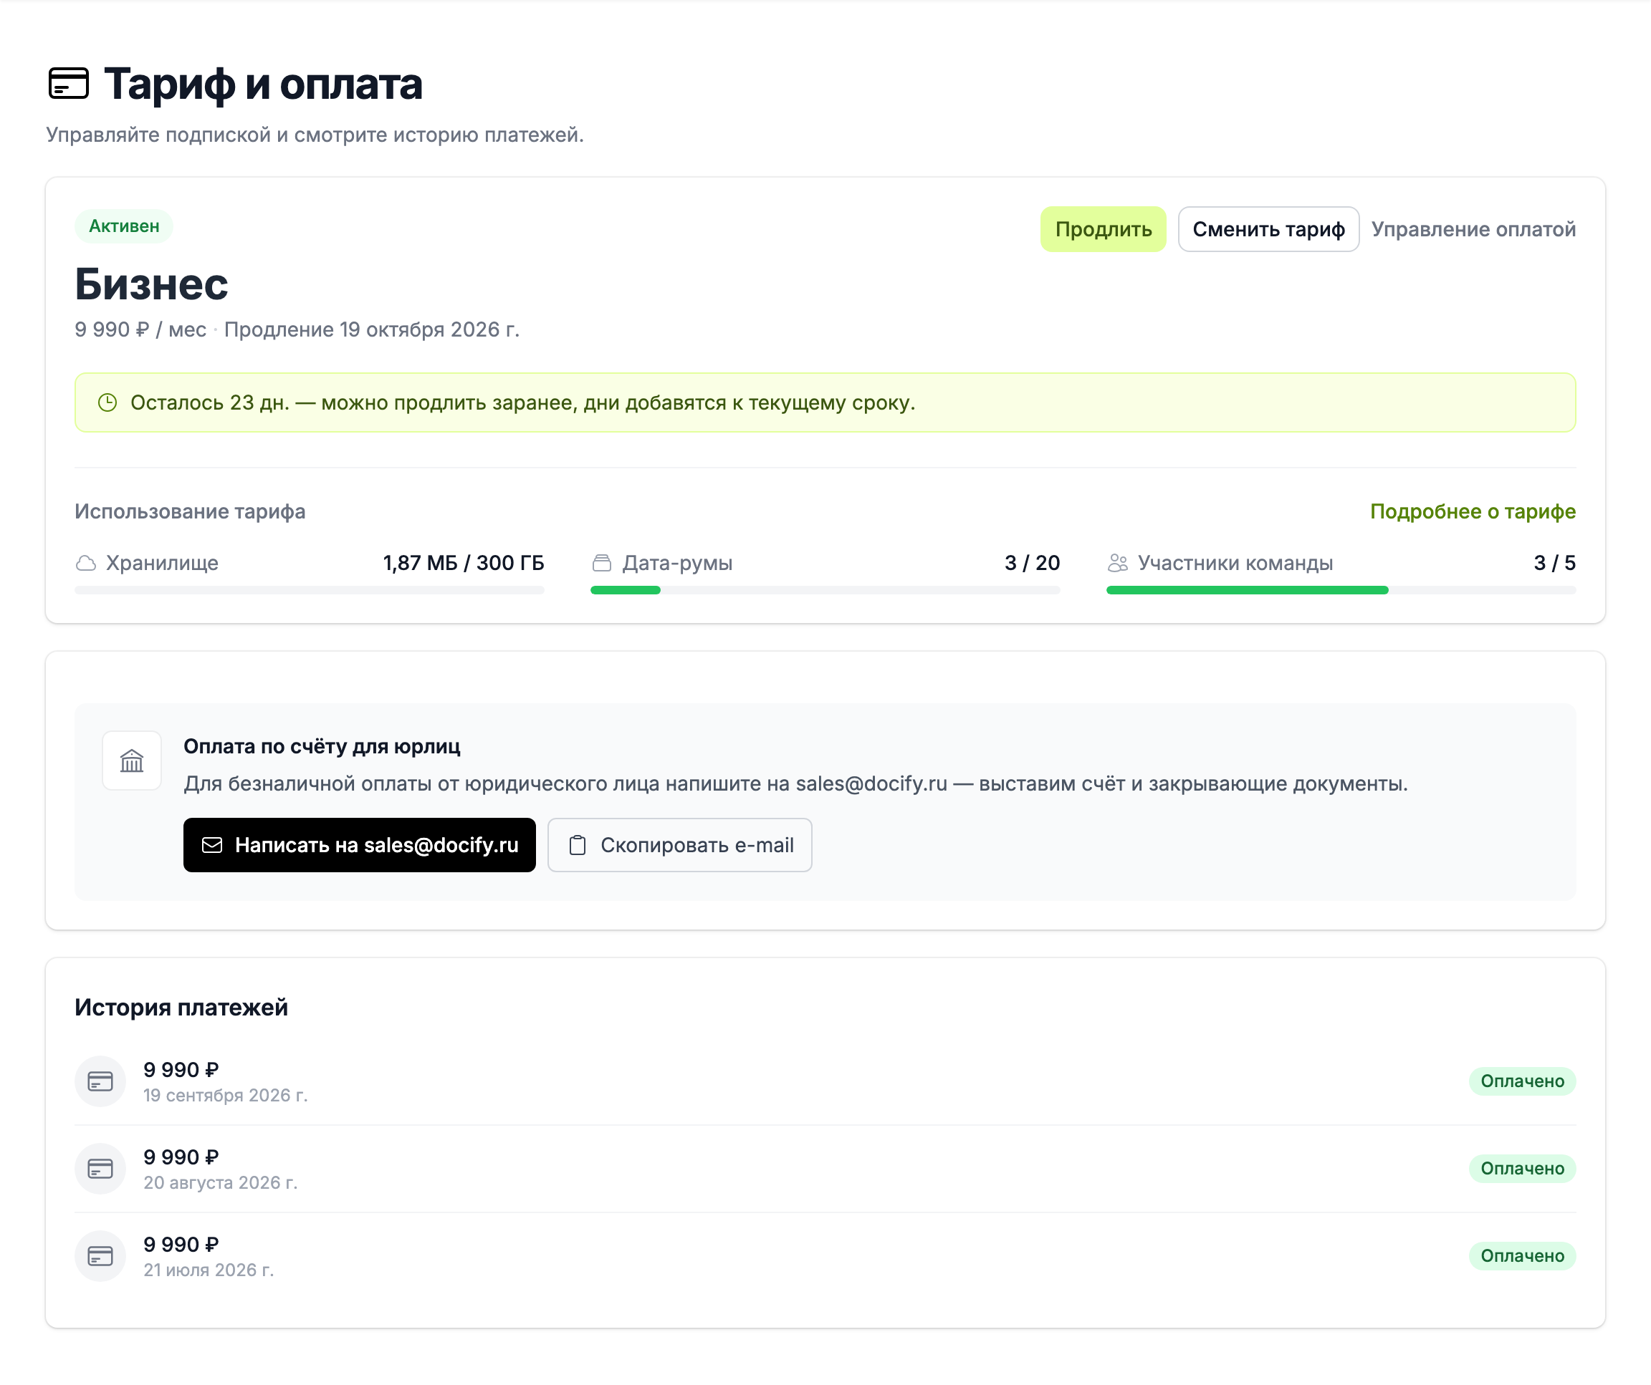Click the 9 990 ₽ / мес price text
Viewport: 1651px width, 1385px height.
click(140, 330)
